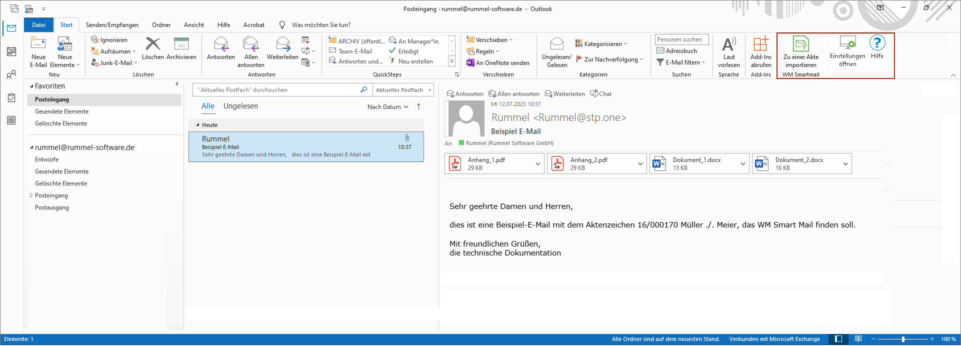Open the attachment Dokument_1.docx
This screenshot has width=961, height=346.
(693, 163)
